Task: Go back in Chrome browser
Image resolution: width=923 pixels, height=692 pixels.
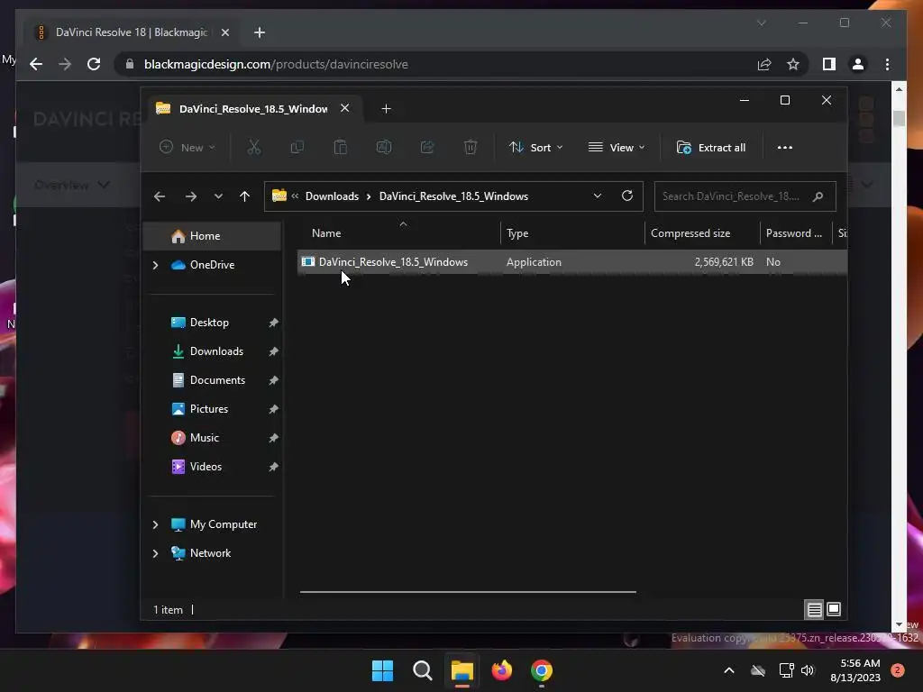Action: coord(36,64)
